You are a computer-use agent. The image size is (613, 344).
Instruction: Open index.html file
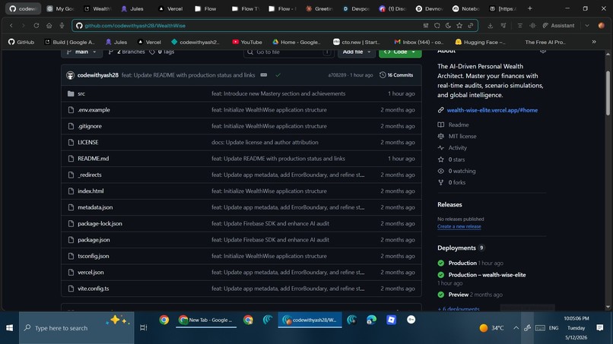point(91,191)
